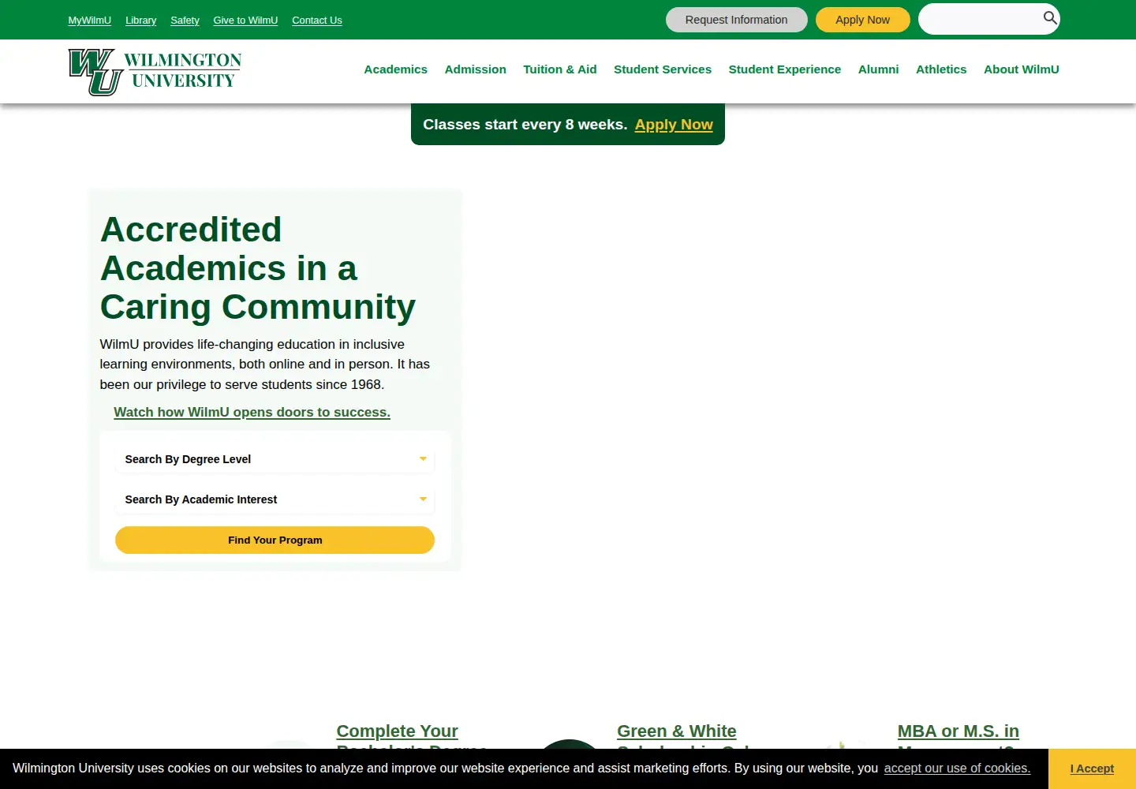Open the Student Experience menu
The width and height of the screenshot is (1136, 789).
785,69
